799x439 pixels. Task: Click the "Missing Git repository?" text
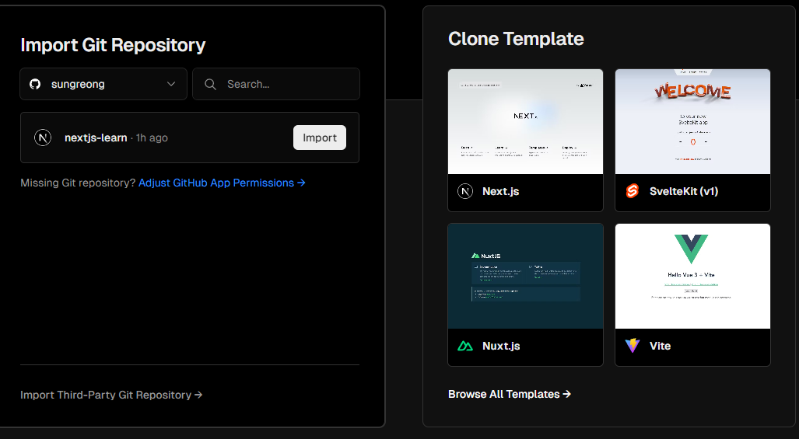[x=79, y=183]
